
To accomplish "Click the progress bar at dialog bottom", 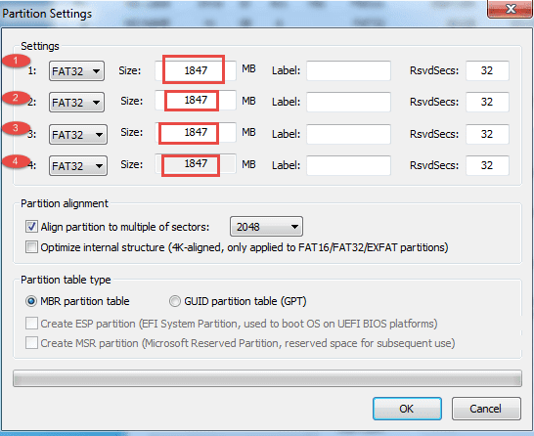I will click(267, 378).
